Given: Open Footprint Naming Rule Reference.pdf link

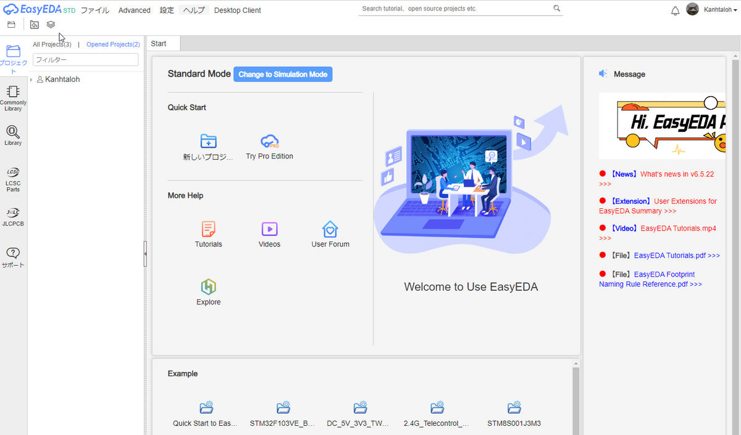Looking at the screenshot, I should (x=651, y=279).
